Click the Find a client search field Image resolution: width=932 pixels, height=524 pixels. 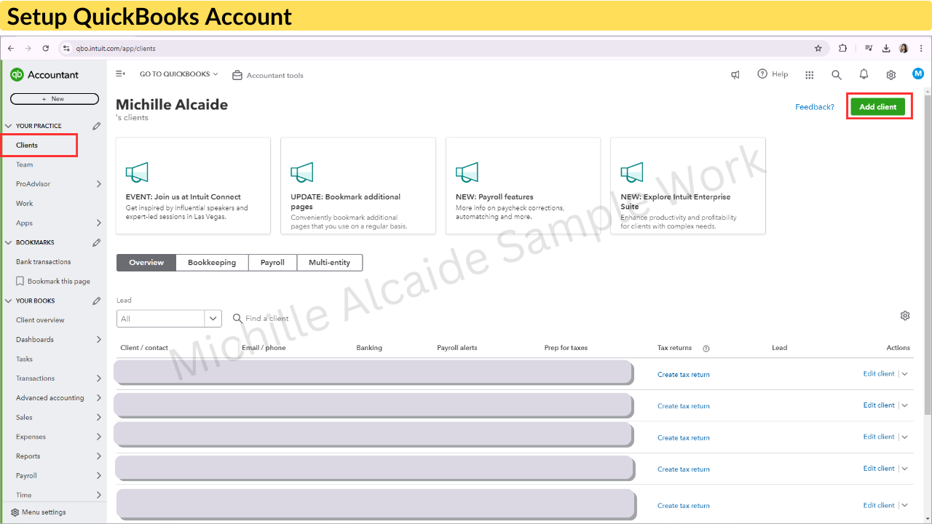(267, 318)
